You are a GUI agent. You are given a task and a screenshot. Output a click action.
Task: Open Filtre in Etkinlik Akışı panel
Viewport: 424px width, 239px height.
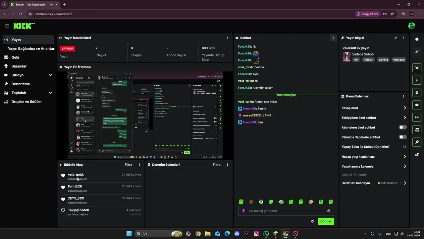[x=129, y=165]
